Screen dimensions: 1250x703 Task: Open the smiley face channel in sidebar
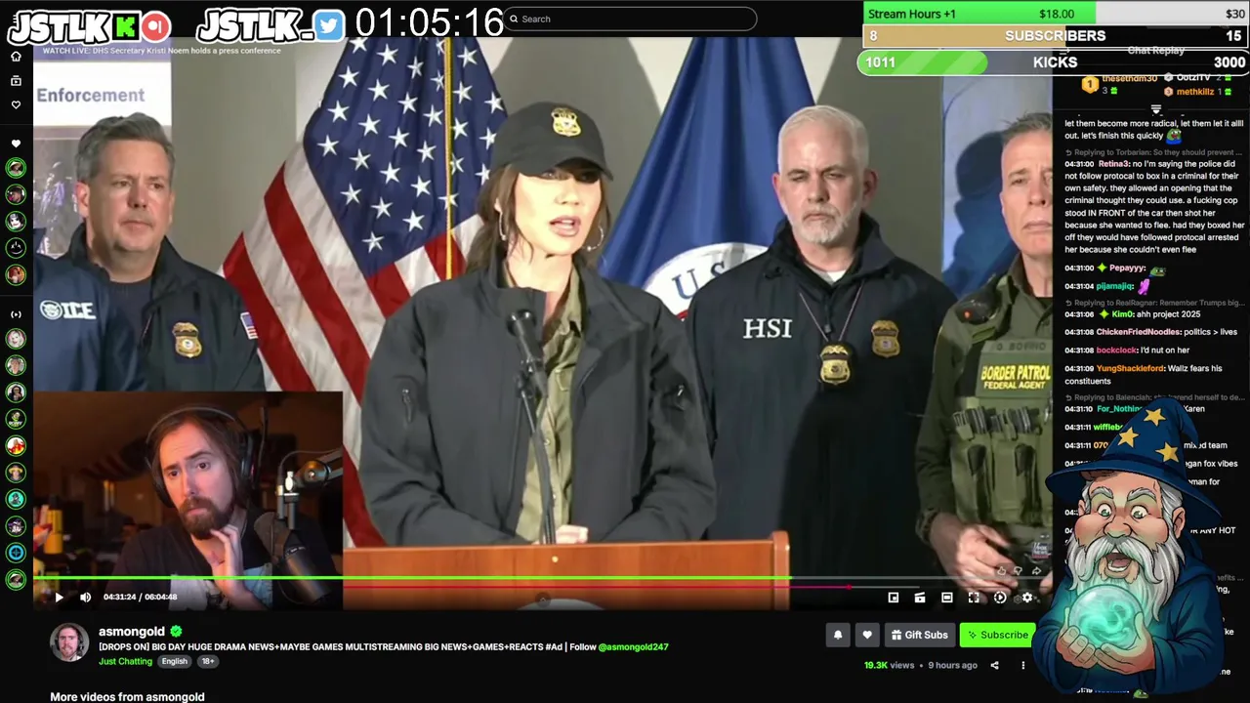(16, 248)
